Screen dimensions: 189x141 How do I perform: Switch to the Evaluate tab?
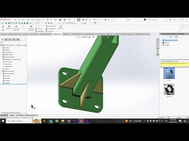pos(117,34)
